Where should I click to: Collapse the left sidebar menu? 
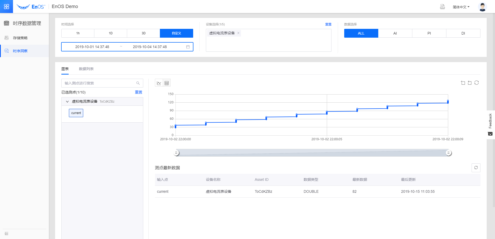click(6, 234)
